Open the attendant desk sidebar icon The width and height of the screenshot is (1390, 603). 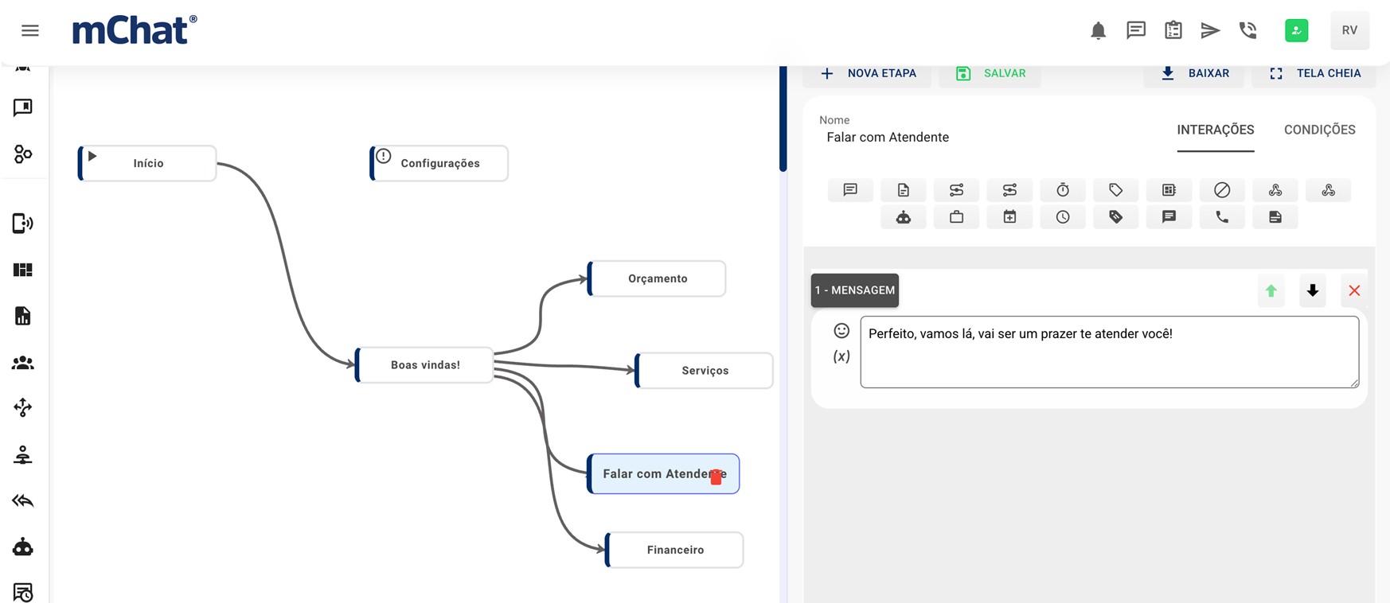click(23, 454)
